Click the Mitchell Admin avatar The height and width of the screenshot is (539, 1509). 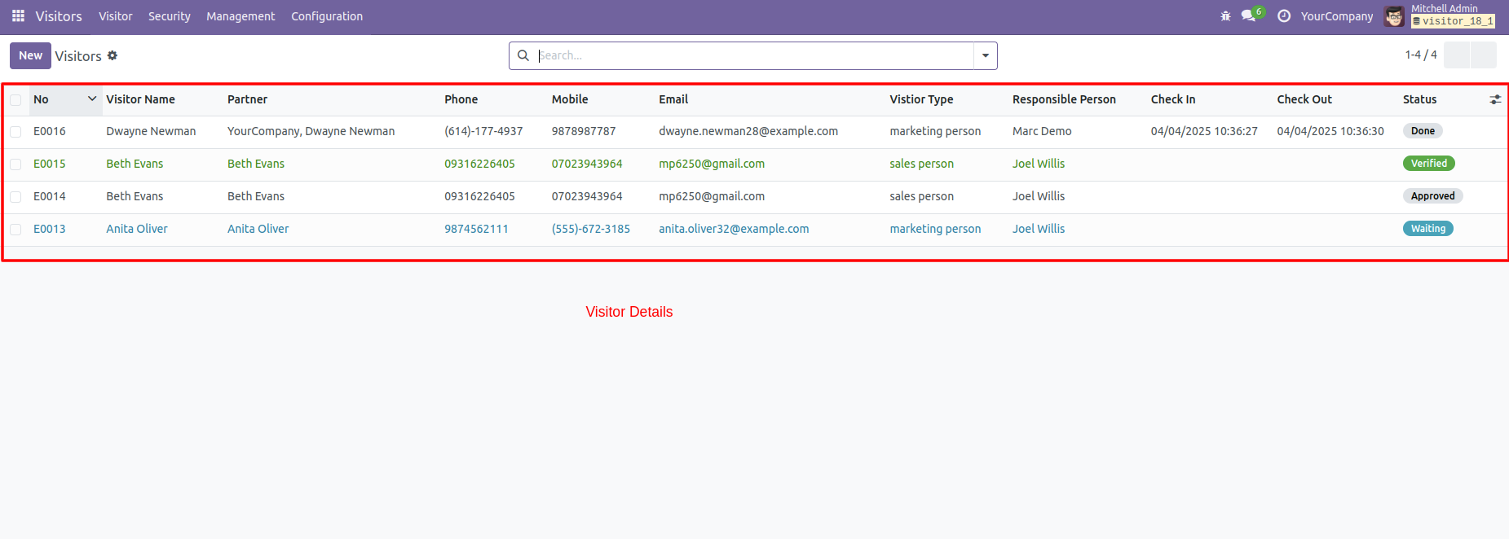1394,16
